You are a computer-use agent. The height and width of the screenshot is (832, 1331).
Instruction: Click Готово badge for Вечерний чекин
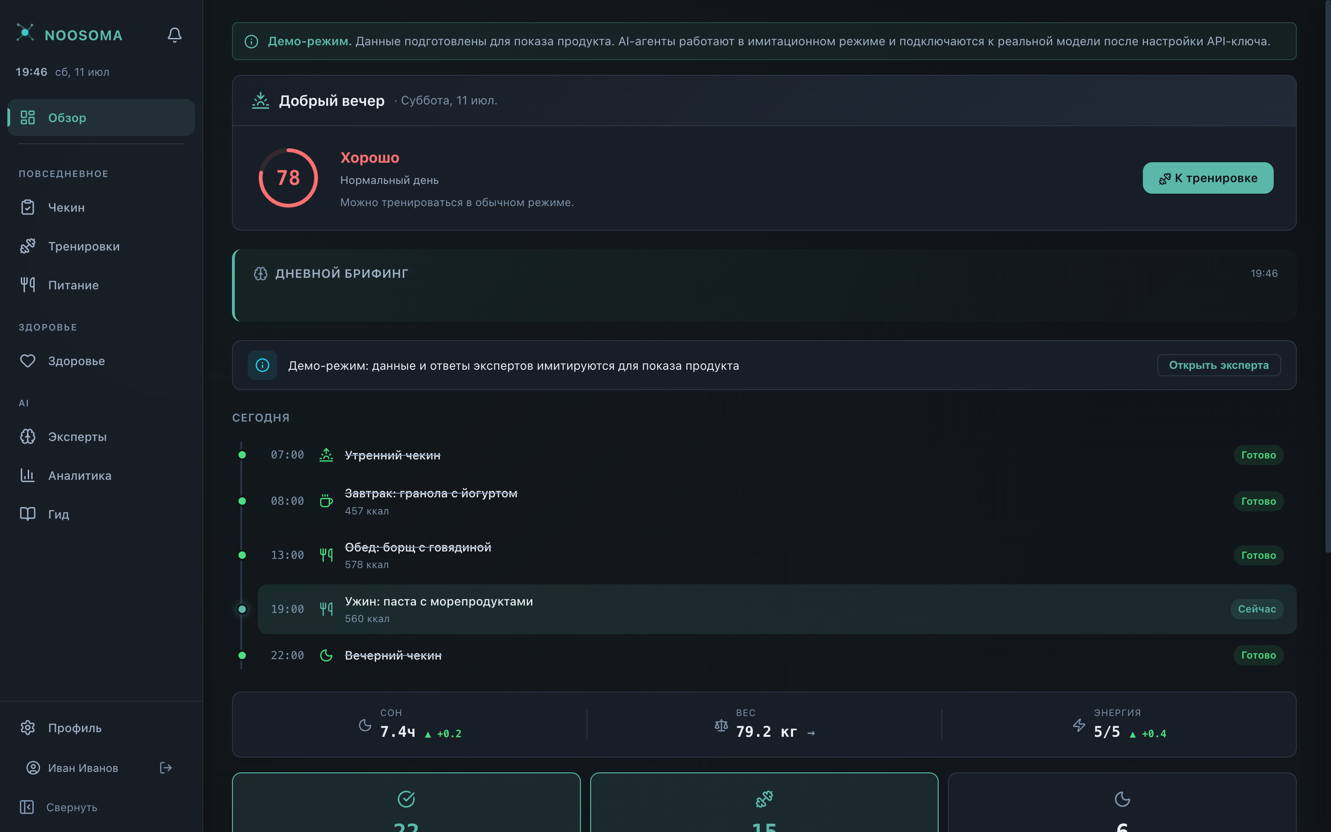point(1258,655)
